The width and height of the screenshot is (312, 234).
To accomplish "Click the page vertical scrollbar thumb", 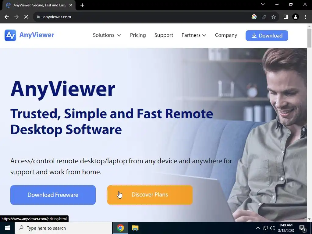I will (309, 38).
